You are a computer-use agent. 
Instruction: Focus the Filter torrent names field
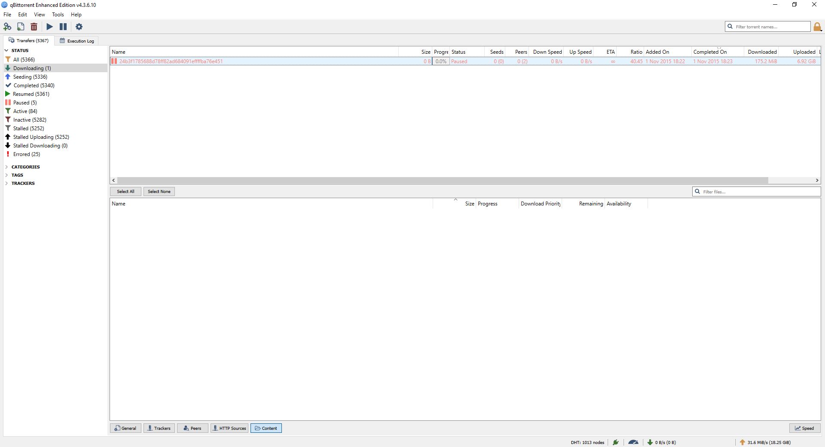point(768,27)
